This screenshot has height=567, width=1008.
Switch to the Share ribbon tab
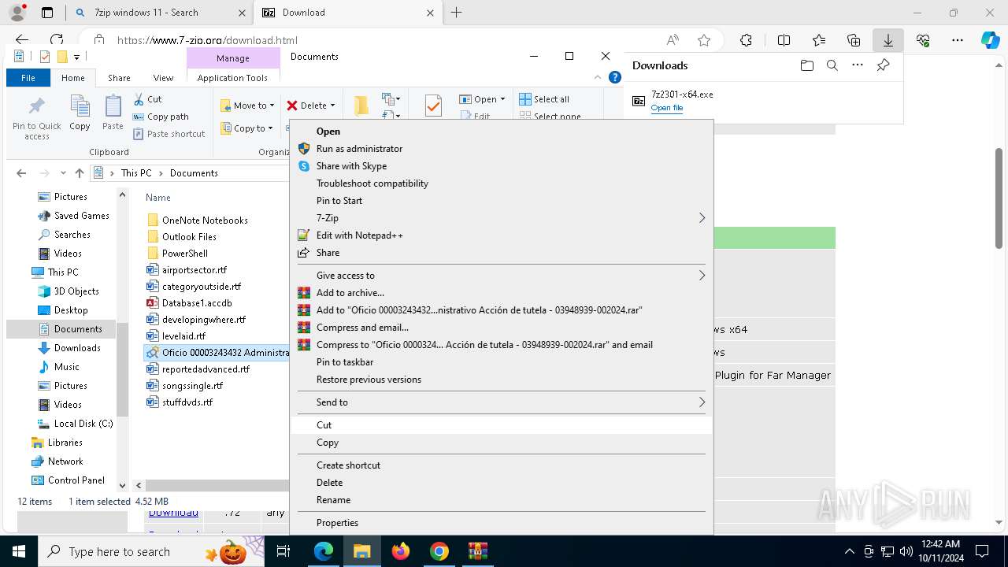click(x=119, y=78)
